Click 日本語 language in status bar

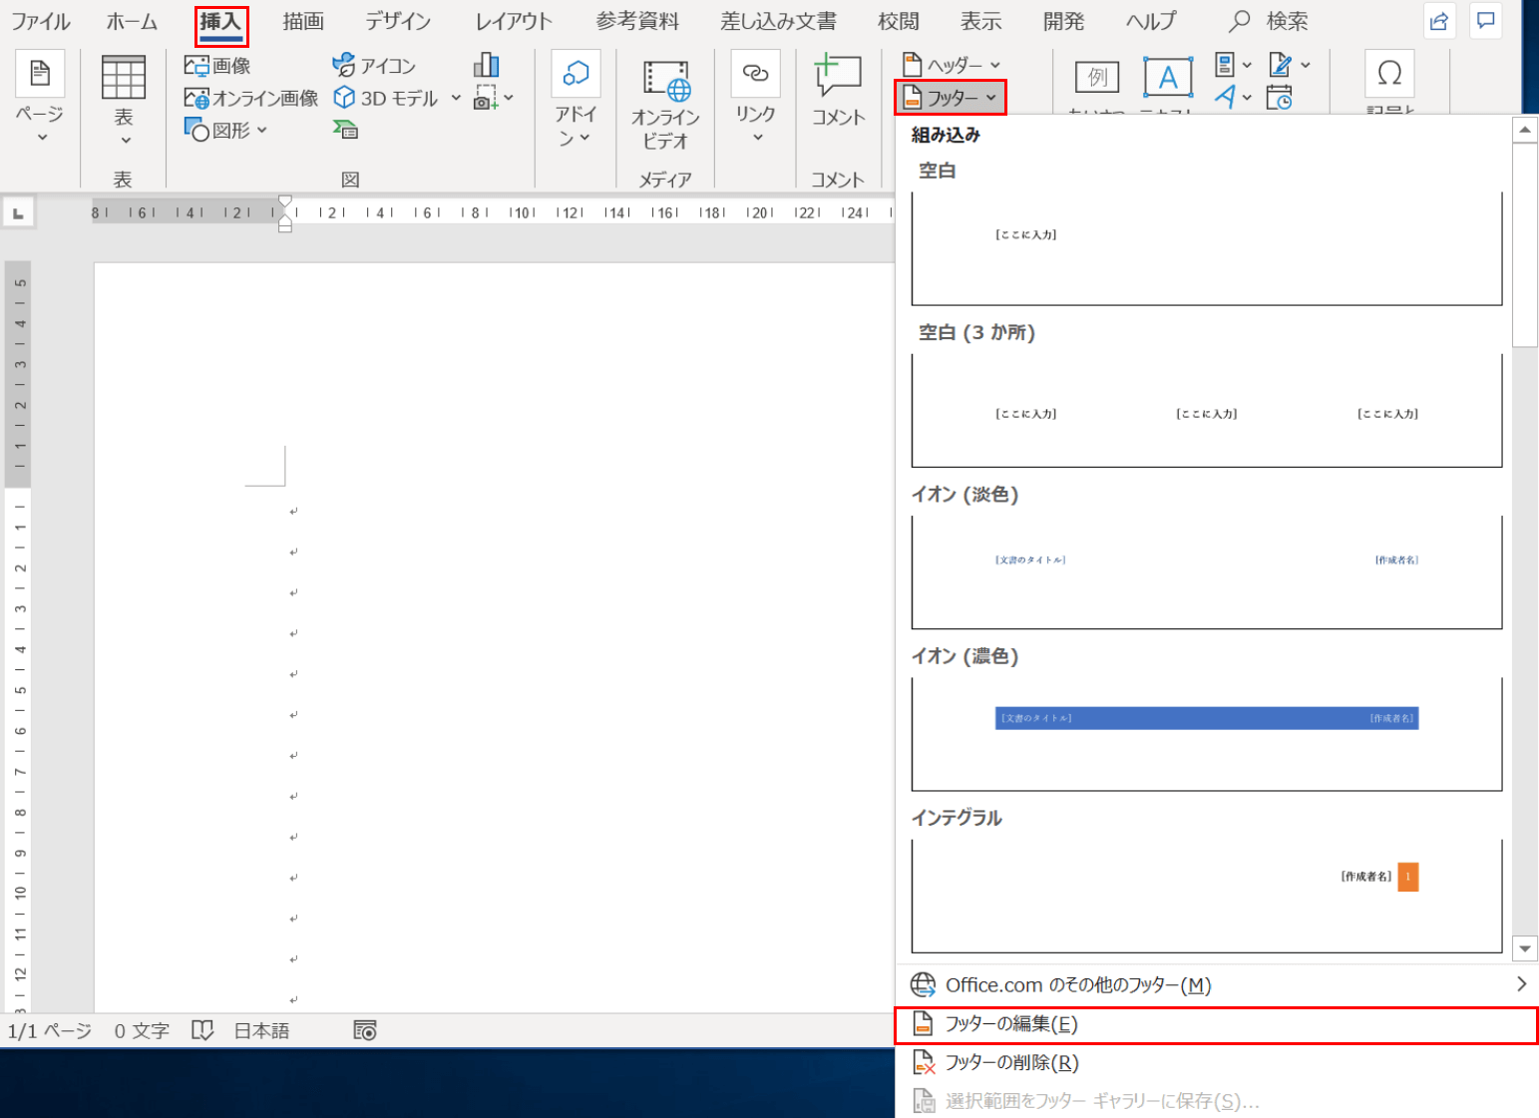261,1030
